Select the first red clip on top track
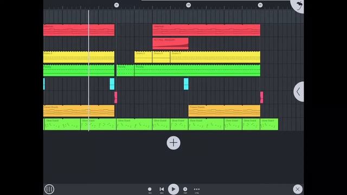Screen dimensions: 347x195 (79, 30)
